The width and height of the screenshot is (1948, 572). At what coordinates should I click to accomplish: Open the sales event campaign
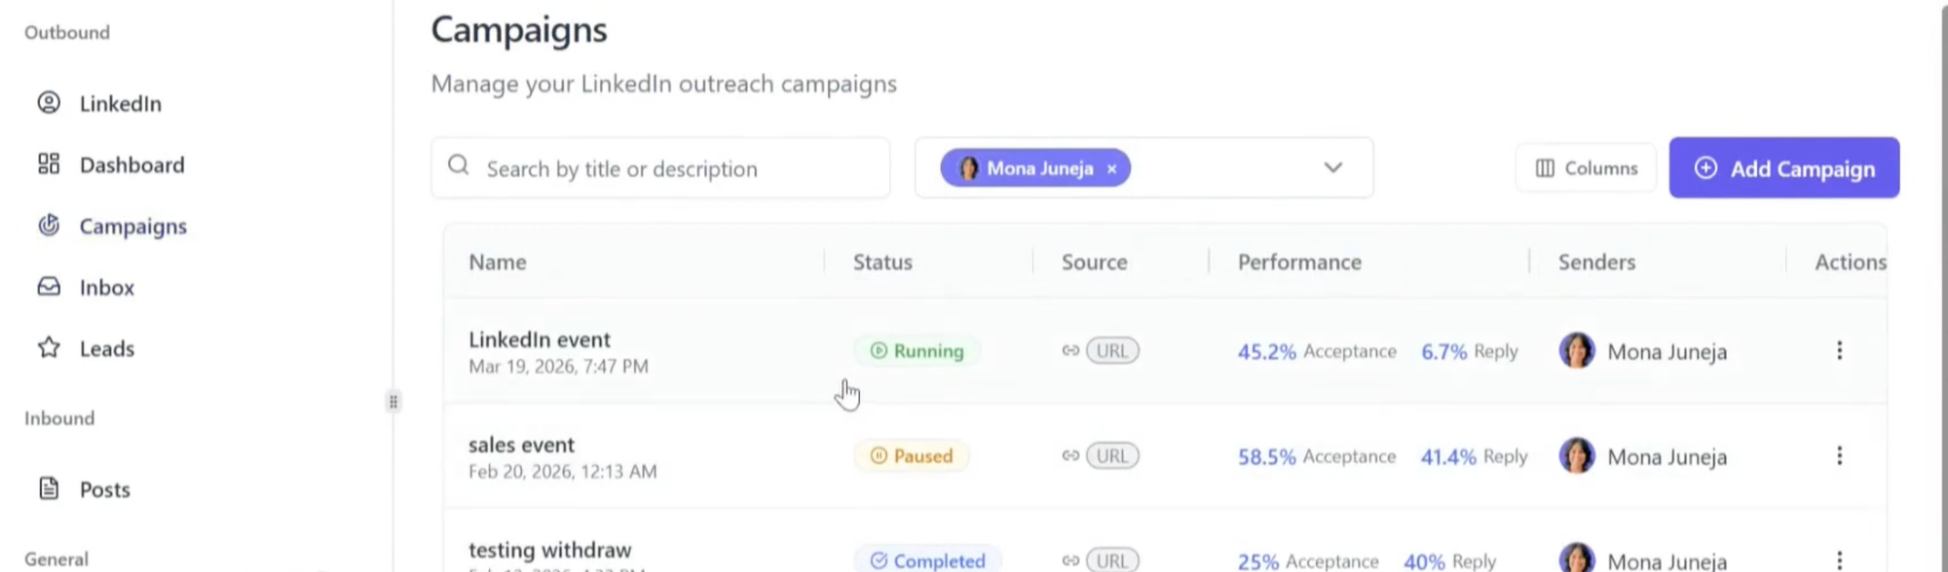(521, 446)
